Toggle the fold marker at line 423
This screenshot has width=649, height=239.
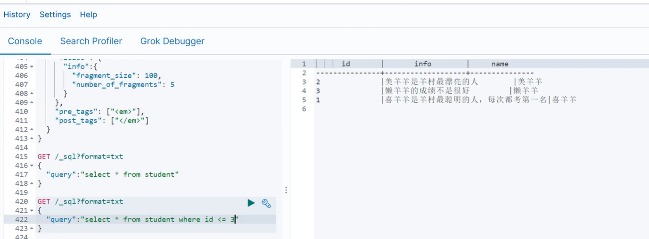(32, 228)
